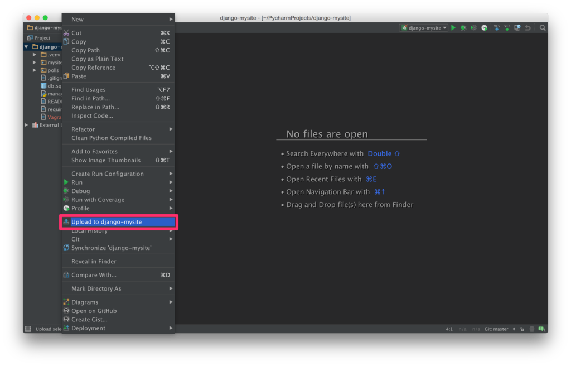Click the Undo/revert arrow toolbar icon

coord(528,28)
